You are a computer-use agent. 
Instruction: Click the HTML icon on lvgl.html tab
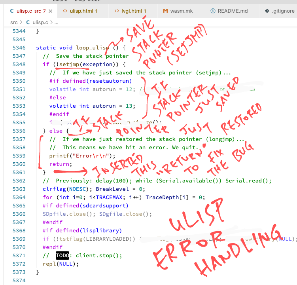pos(116,11)
